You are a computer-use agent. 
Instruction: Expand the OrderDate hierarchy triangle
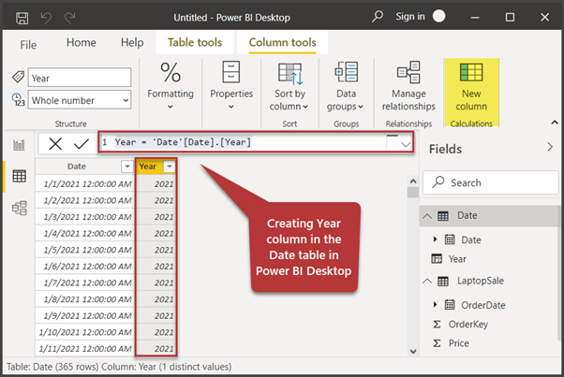[435, 304]
